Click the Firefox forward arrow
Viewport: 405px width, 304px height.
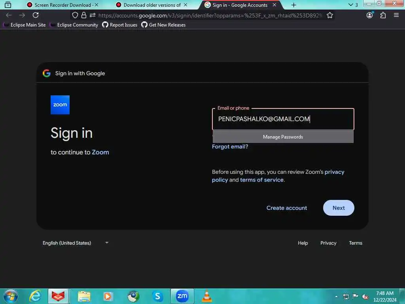click(22, 15)
